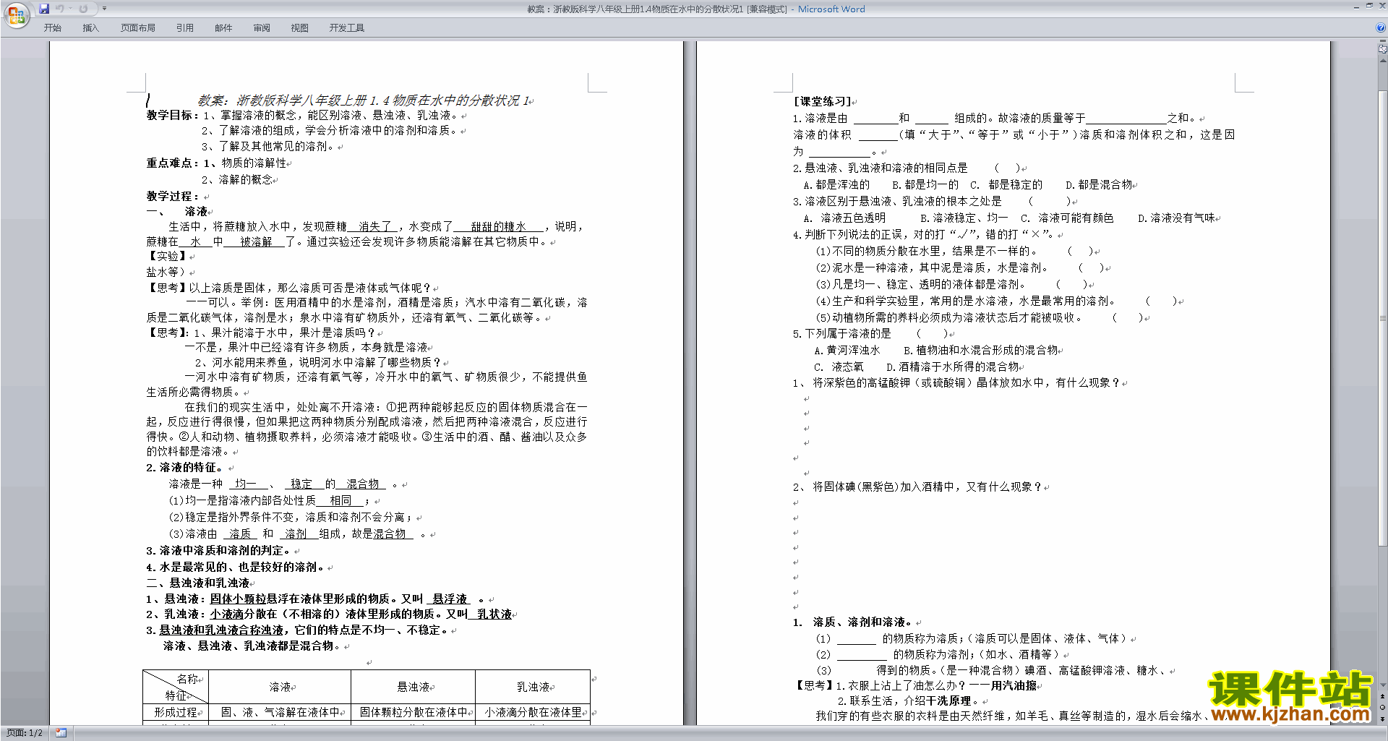Open the Customize Quick Access Toolbar dropdown
The width and height of the screenshot is (1388, 741).
tap(104, 9)
